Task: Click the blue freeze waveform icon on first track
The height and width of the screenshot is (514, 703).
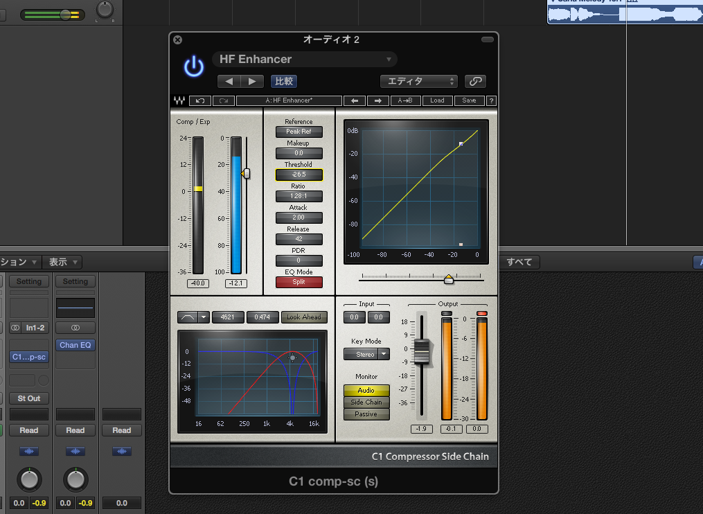Action: (28, 451)
